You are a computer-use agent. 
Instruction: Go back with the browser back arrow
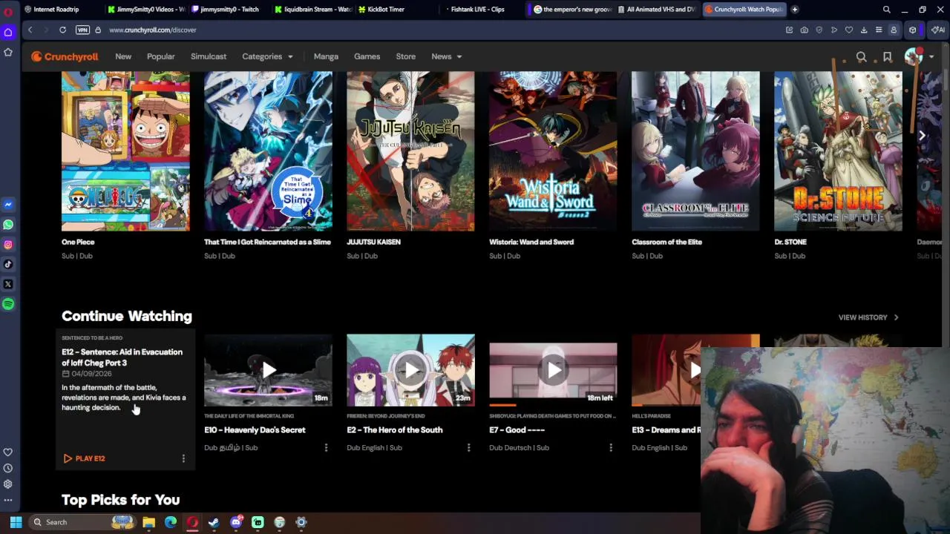pos(30,30)
